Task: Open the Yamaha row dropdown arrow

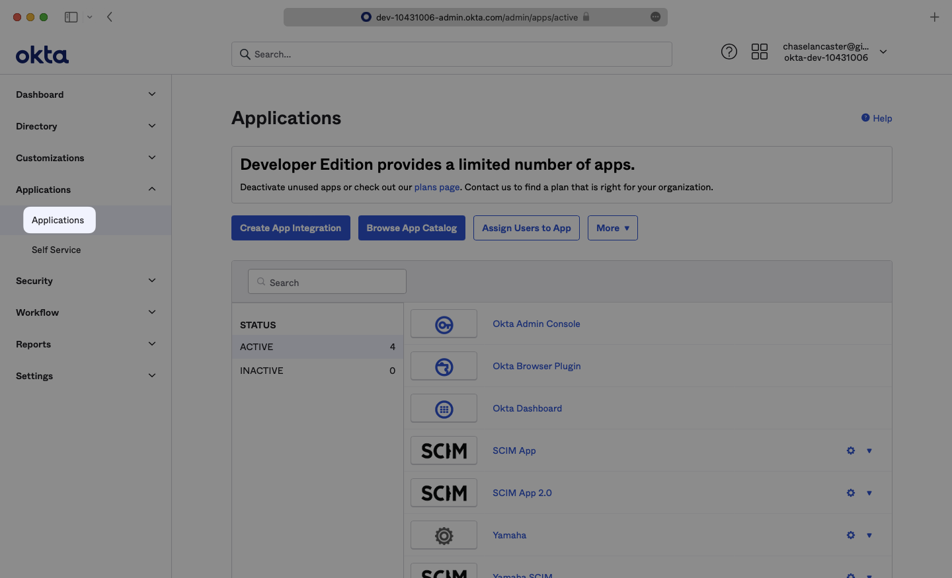Action: [869, 535]
